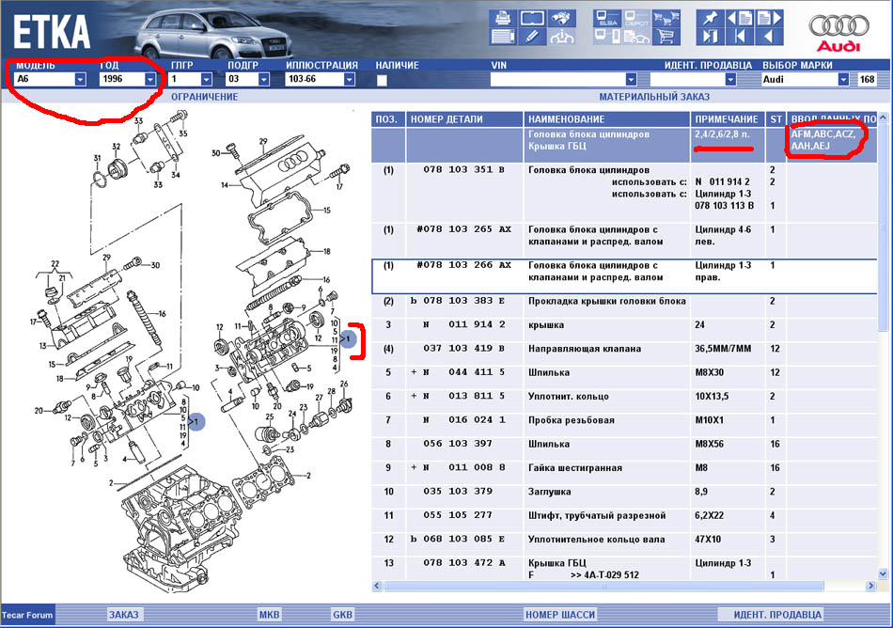Viewport: 893px width, 628px height.
Task: Open the МОДЕЛЬ dropdown showing A6
Action: (81, 80)
